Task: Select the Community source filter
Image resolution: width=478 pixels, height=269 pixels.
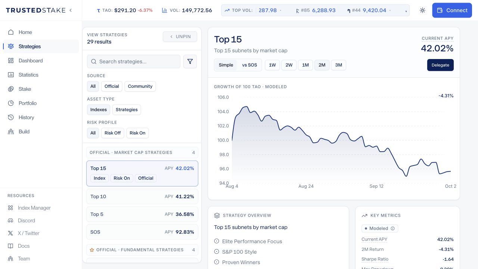Action: 140,86
